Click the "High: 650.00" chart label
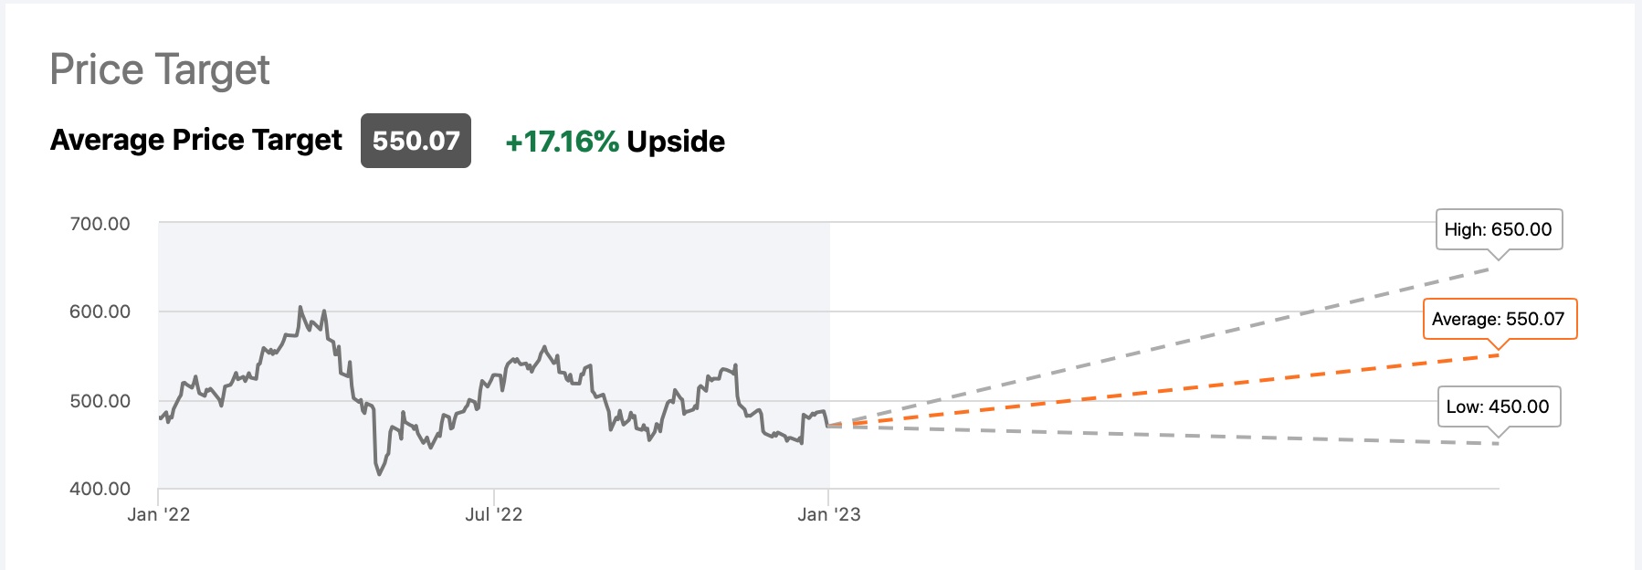The image size is (1642, 570). 1498,229
